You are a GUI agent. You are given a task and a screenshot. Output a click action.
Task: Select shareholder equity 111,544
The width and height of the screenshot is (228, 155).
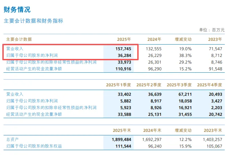tap(123, 146)
